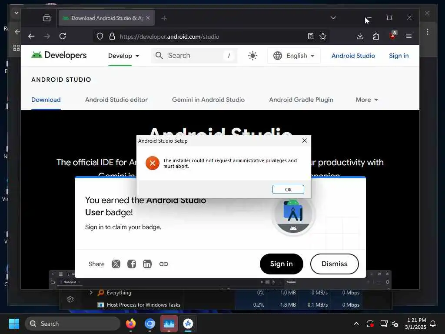Click OK in Android Studio Setup dialog
This screenshot has height=334, width=445.
288,190
